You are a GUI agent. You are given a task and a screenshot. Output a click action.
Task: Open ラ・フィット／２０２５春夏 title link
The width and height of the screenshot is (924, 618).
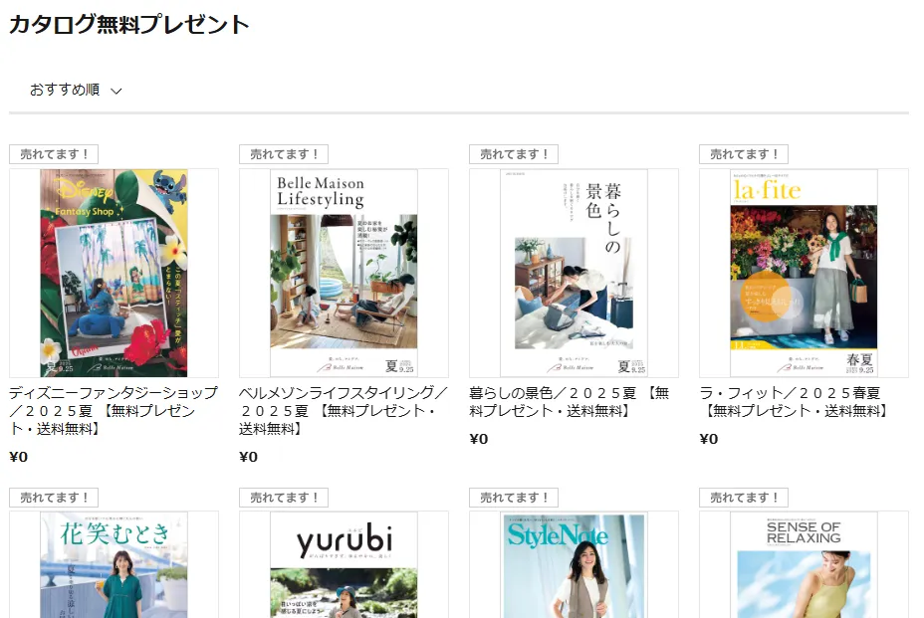[795, 402]
